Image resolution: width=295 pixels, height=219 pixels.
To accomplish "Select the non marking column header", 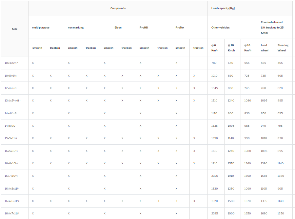I will pyautogui.click(x=76, y=27).
